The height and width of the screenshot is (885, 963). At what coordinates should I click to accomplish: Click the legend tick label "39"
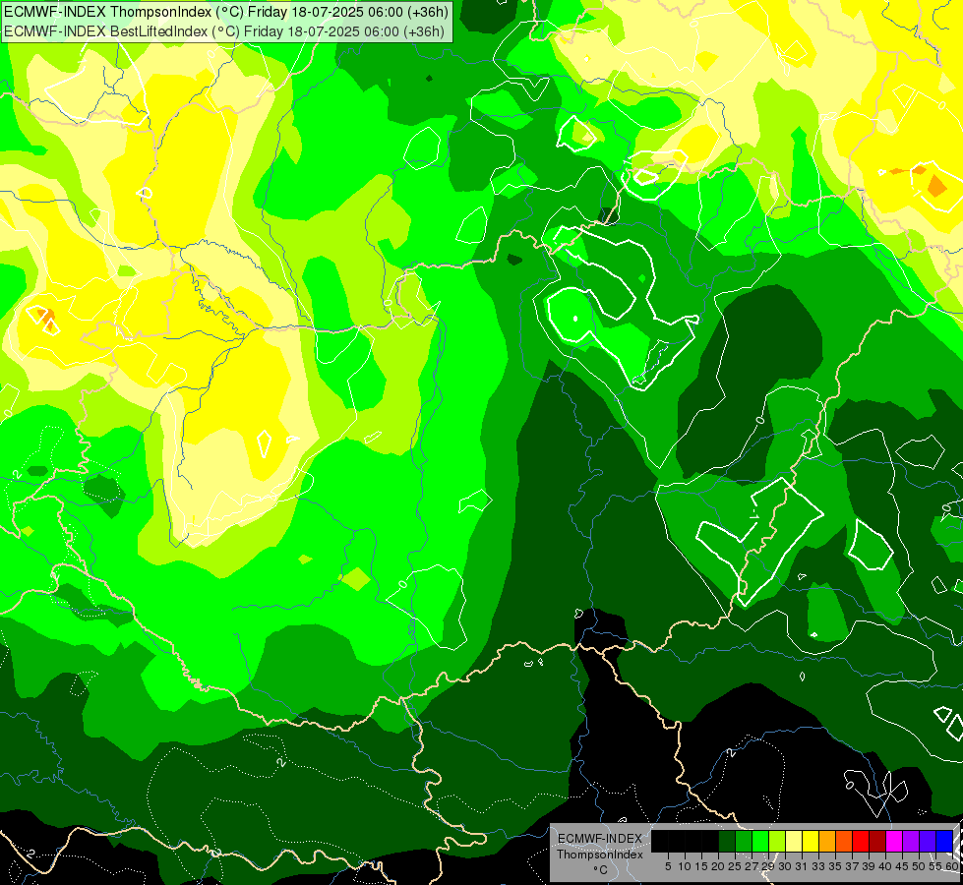tap(869, 866)
